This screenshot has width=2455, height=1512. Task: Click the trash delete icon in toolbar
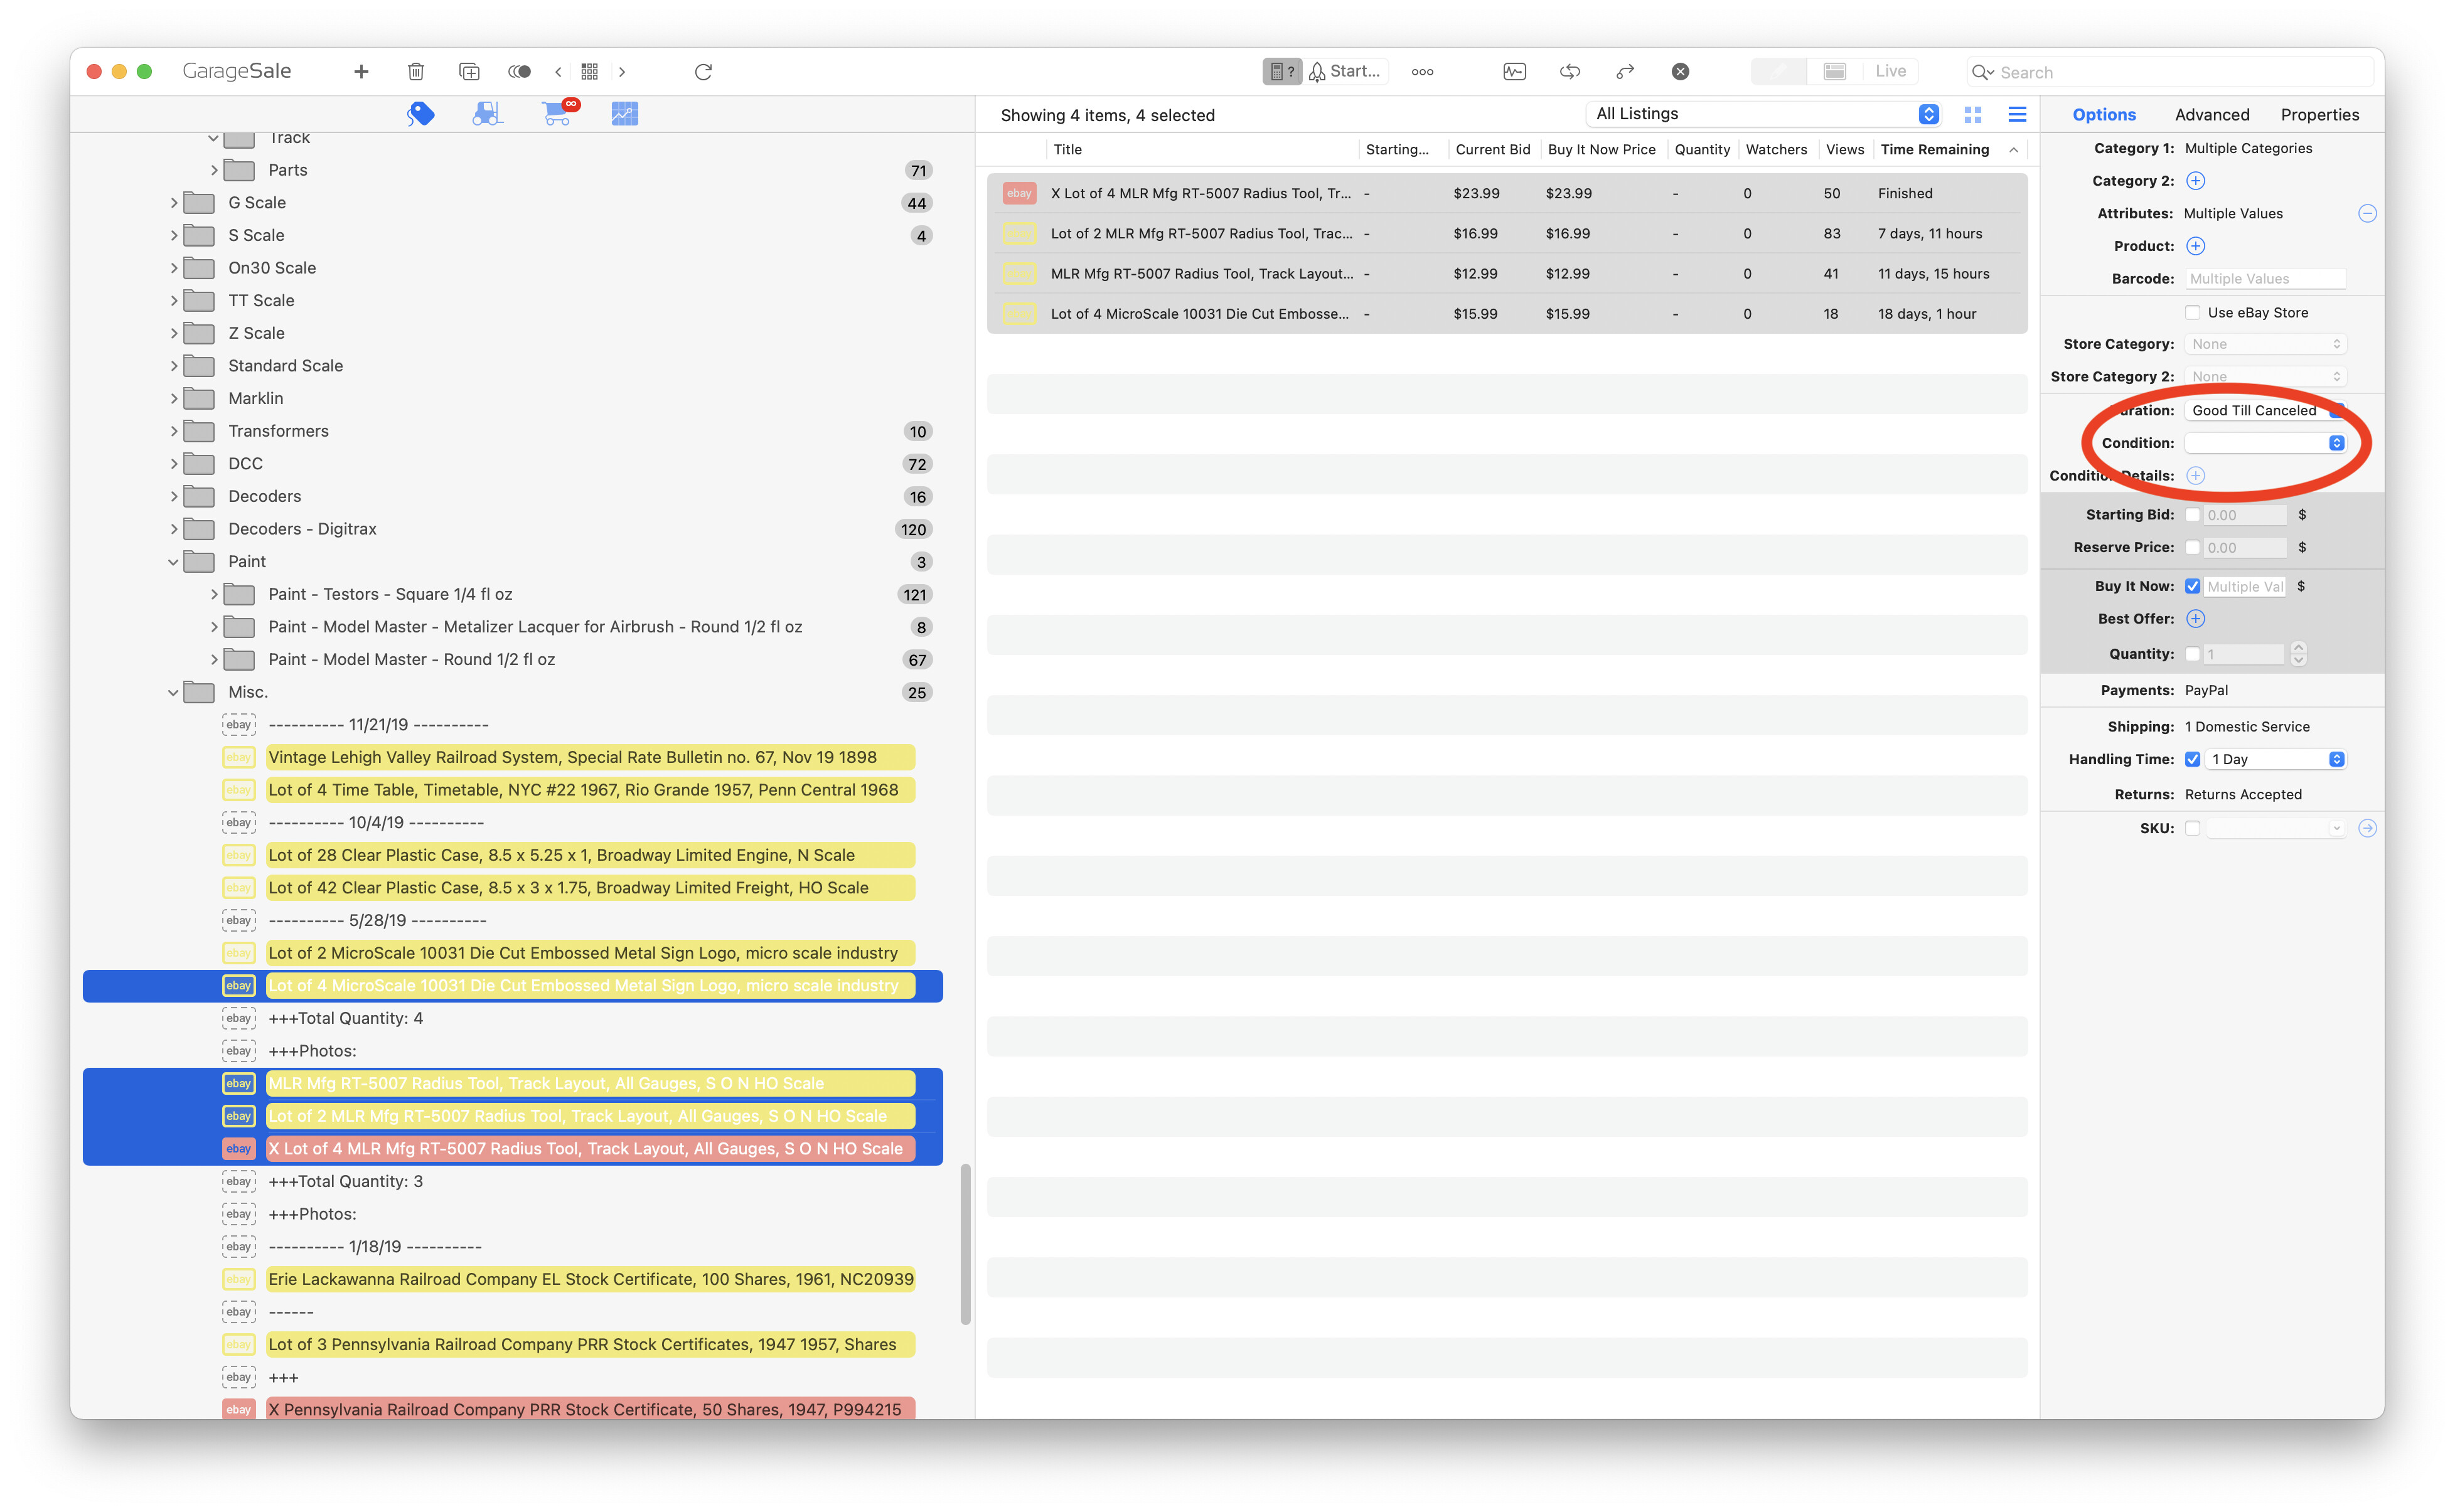click(x=416, y=71)
